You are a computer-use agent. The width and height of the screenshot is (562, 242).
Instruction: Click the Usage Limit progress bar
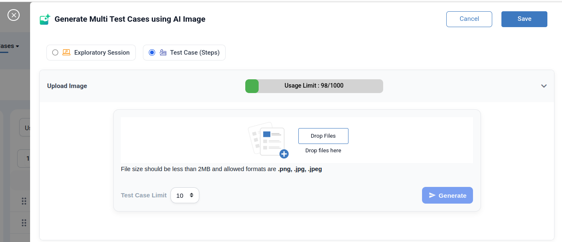[314, 86]
